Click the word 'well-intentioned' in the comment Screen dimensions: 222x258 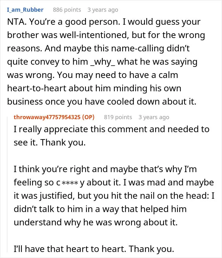(94, 35)
